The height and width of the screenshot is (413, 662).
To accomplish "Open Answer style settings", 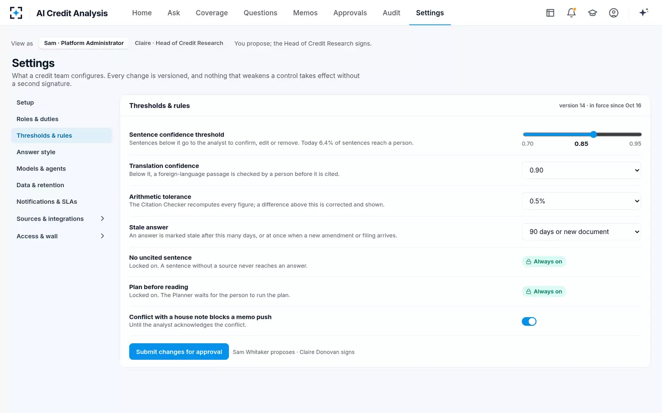I will pyautogui.click(x=62, y=152).
